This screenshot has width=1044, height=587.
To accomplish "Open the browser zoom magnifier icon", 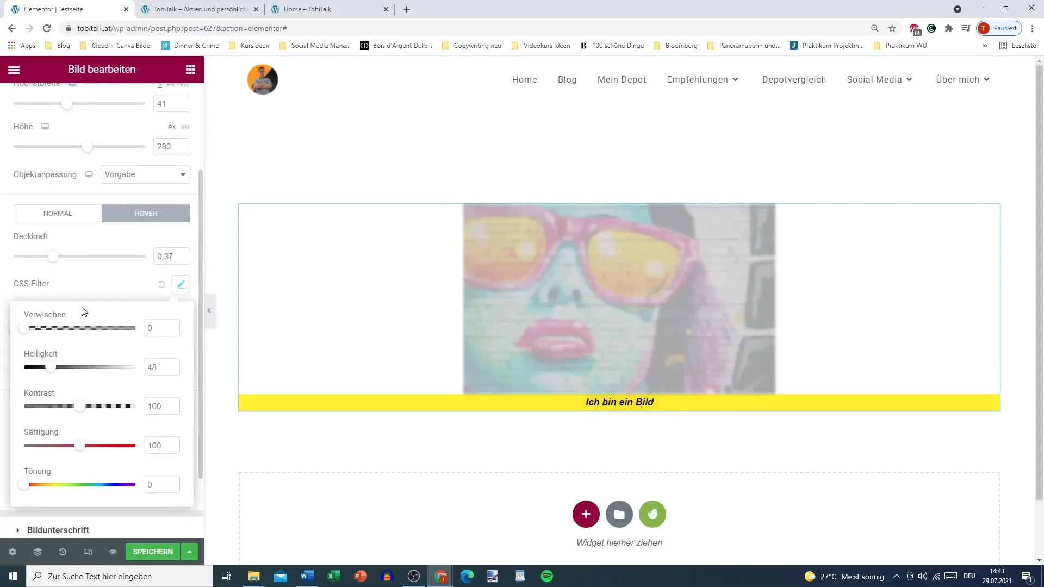I will (875, 28).
